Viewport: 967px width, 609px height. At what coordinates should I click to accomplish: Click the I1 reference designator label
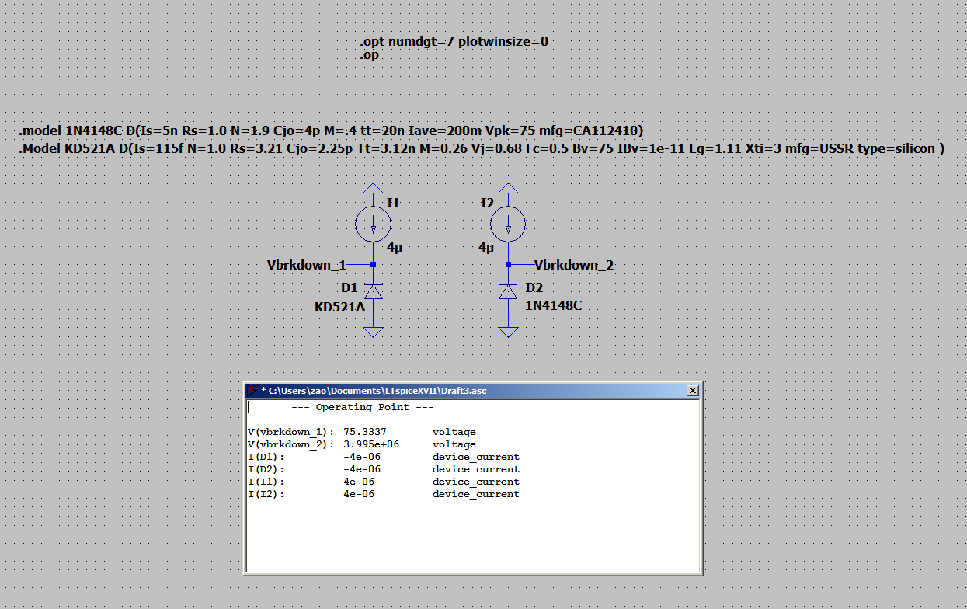click(393, 203)
